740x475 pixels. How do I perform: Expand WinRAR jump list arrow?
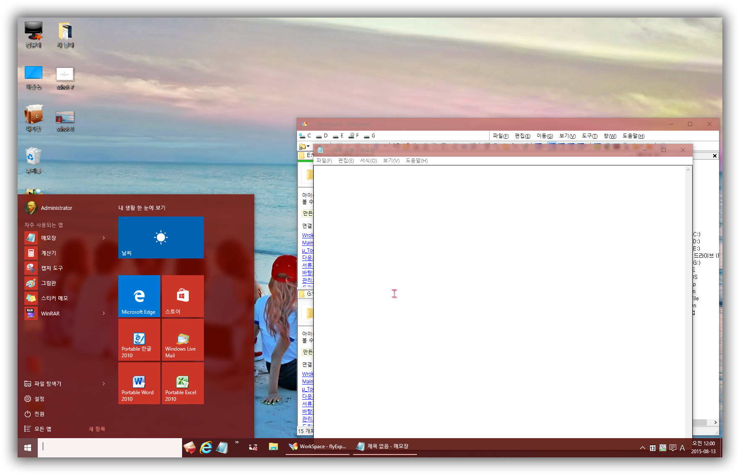104,313
